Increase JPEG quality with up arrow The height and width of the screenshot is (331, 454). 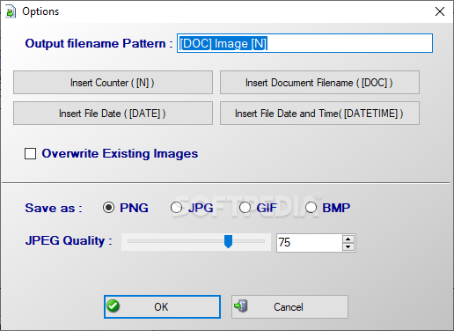(x=348, y=239)
